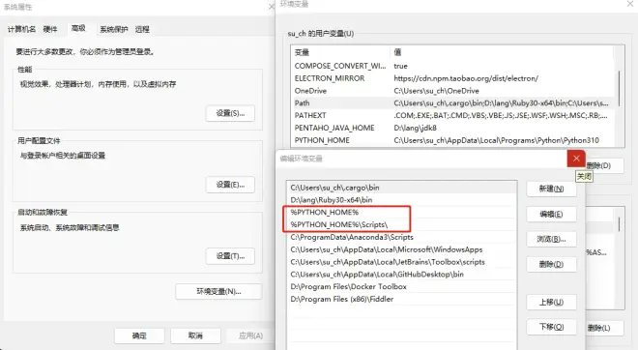Click the 编辑(E) button

pos(551,214)
